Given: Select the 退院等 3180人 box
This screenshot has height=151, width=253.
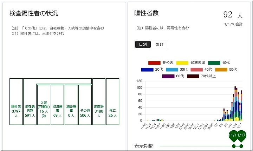Looking at the screenshot, I should 99,110.
